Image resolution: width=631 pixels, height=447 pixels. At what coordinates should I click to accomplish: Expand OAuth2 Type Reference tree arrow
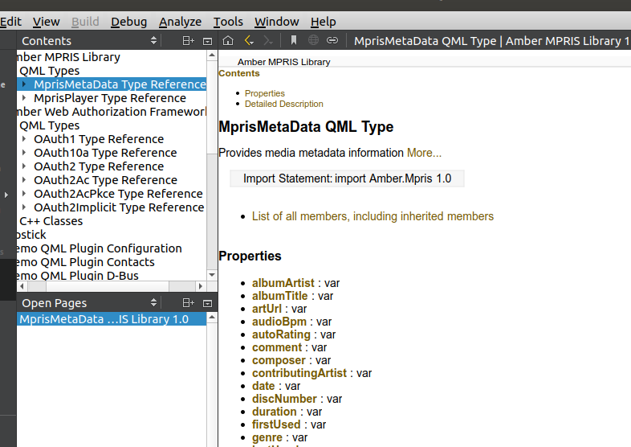(24, 166)
